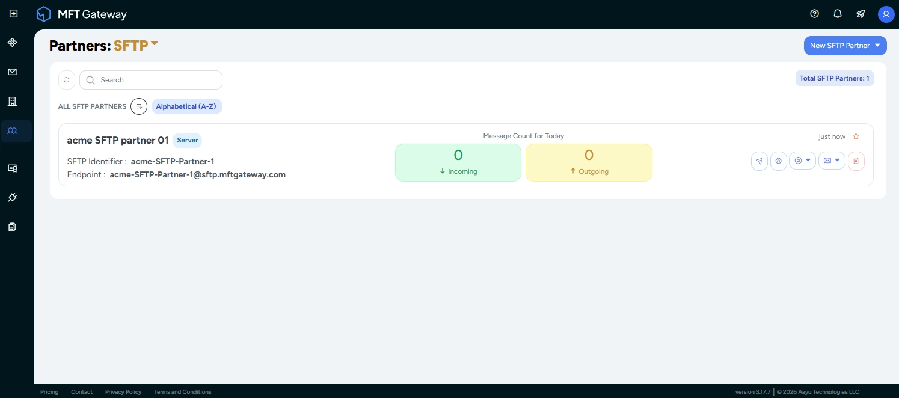Click the "just now" timestamp
899x398 pixels.
(832, 137)
